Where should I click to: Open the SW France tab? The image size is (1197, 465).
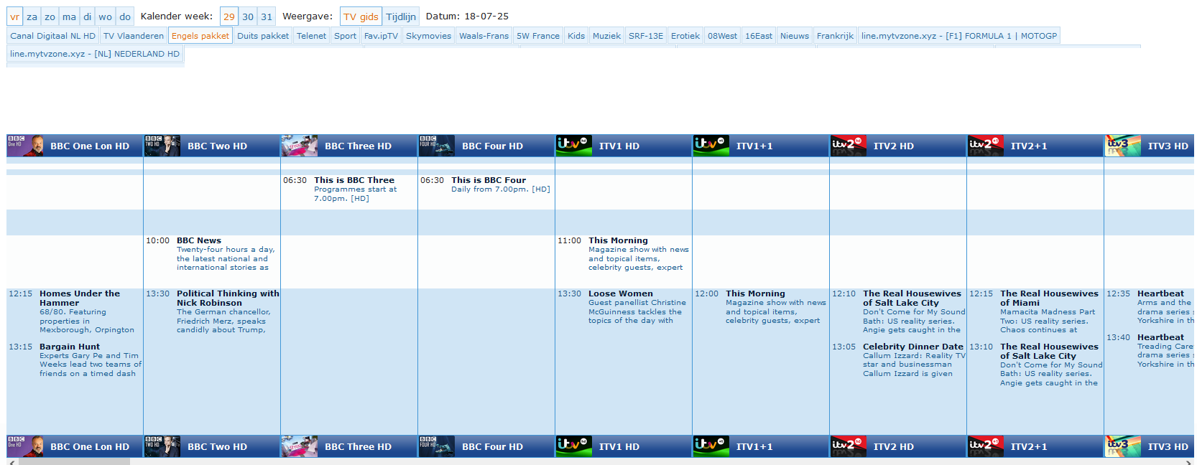click(x=538, y=36)
